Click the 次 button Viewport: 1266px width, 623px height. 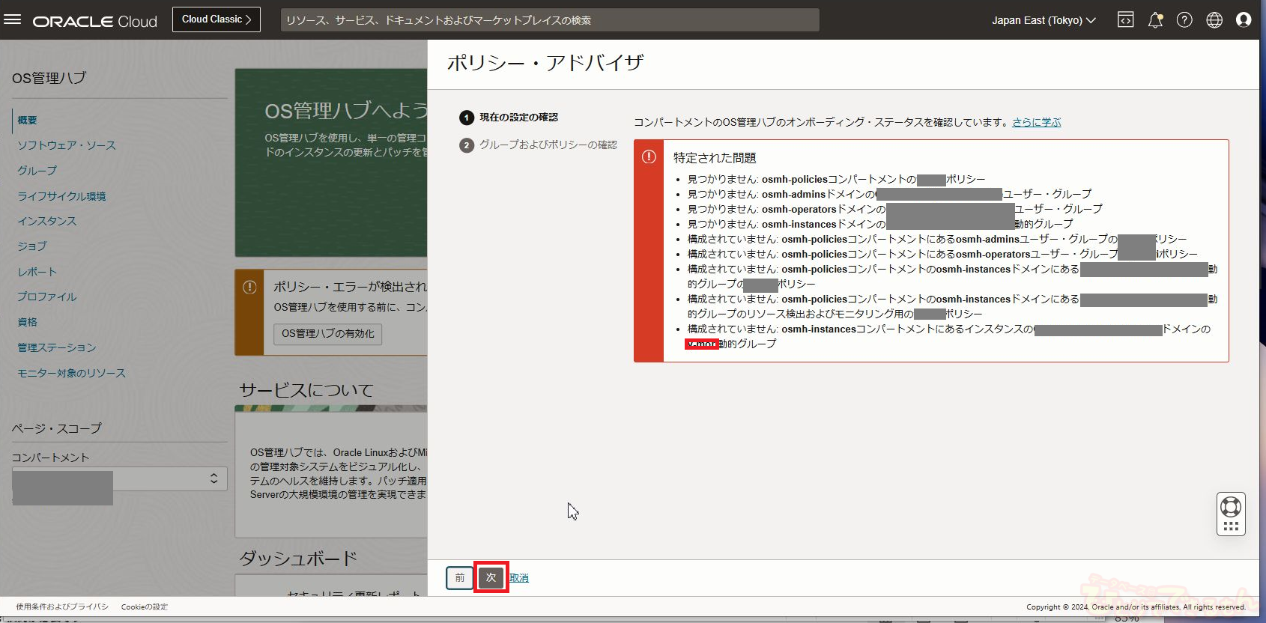[x=491, y=577]
